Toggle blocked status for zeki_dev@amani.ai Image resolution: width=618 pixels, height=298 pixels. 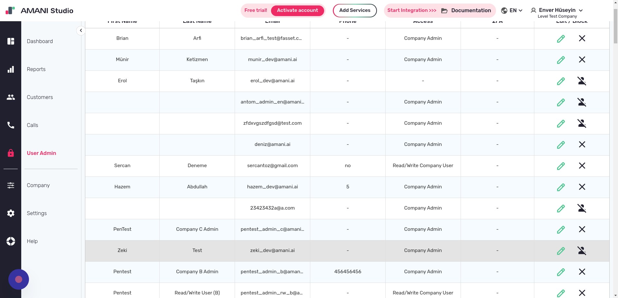coord(582,251)
